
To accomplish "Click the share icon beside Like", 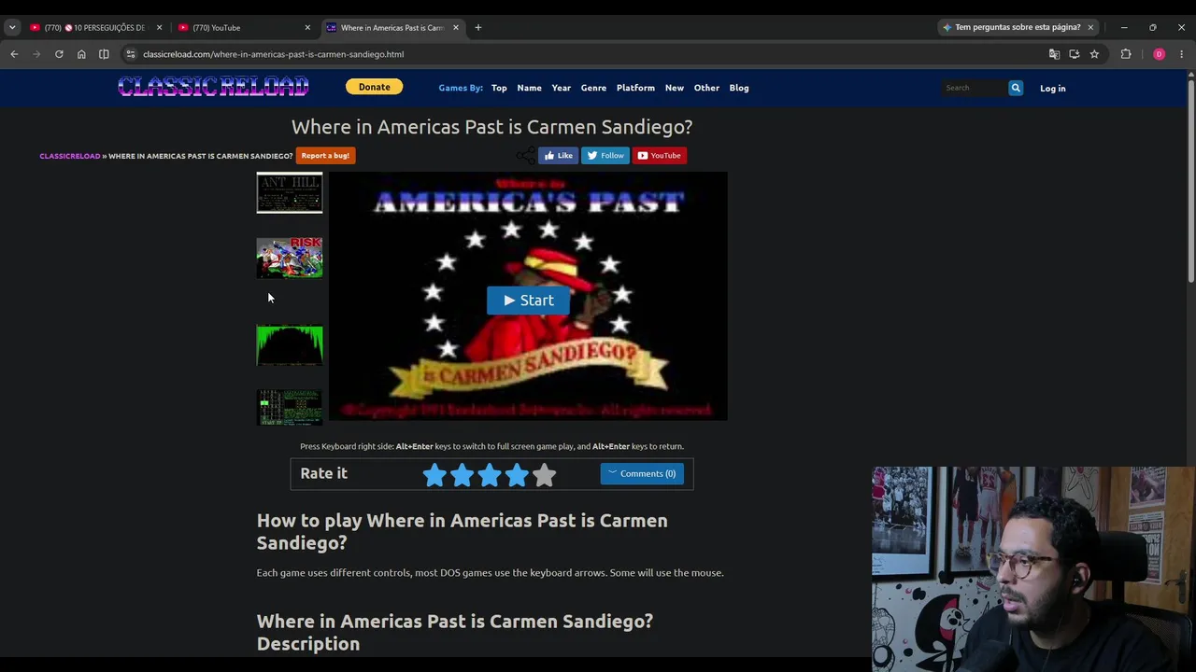I will (527, 155).
